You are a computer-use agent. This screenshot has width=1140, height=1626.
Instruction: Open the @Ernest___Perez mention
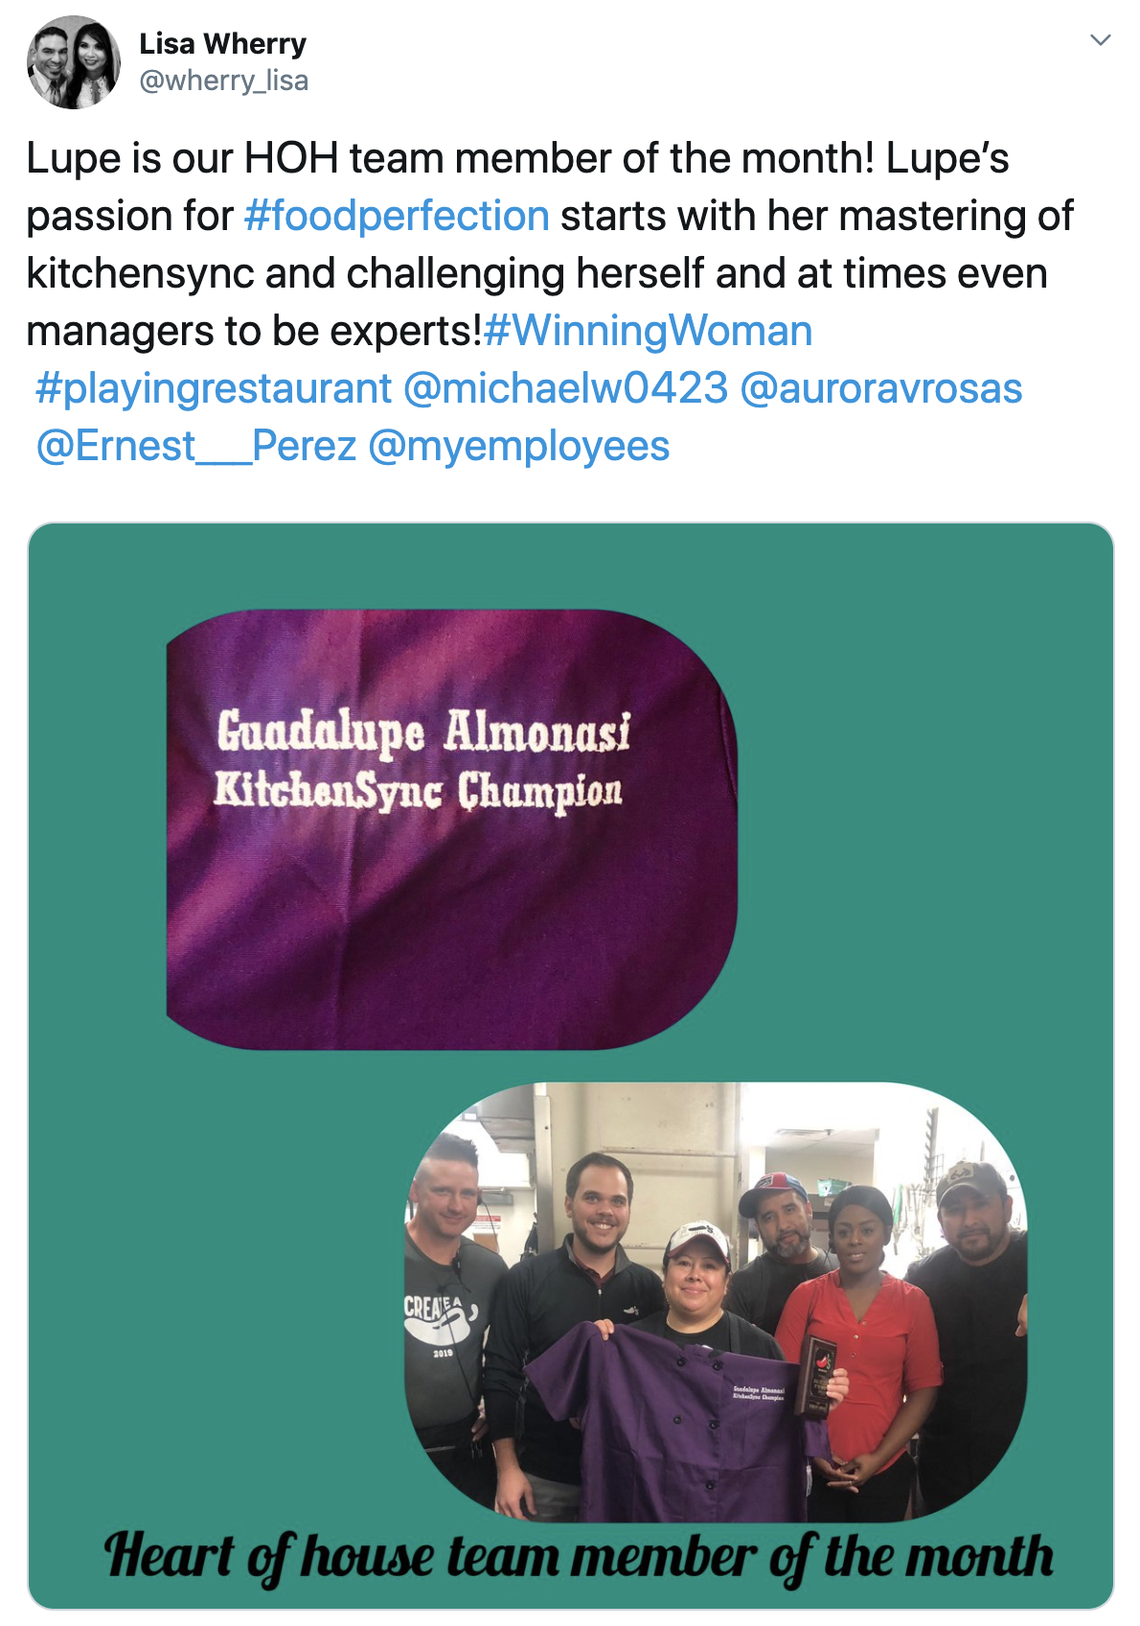[195, 446]
